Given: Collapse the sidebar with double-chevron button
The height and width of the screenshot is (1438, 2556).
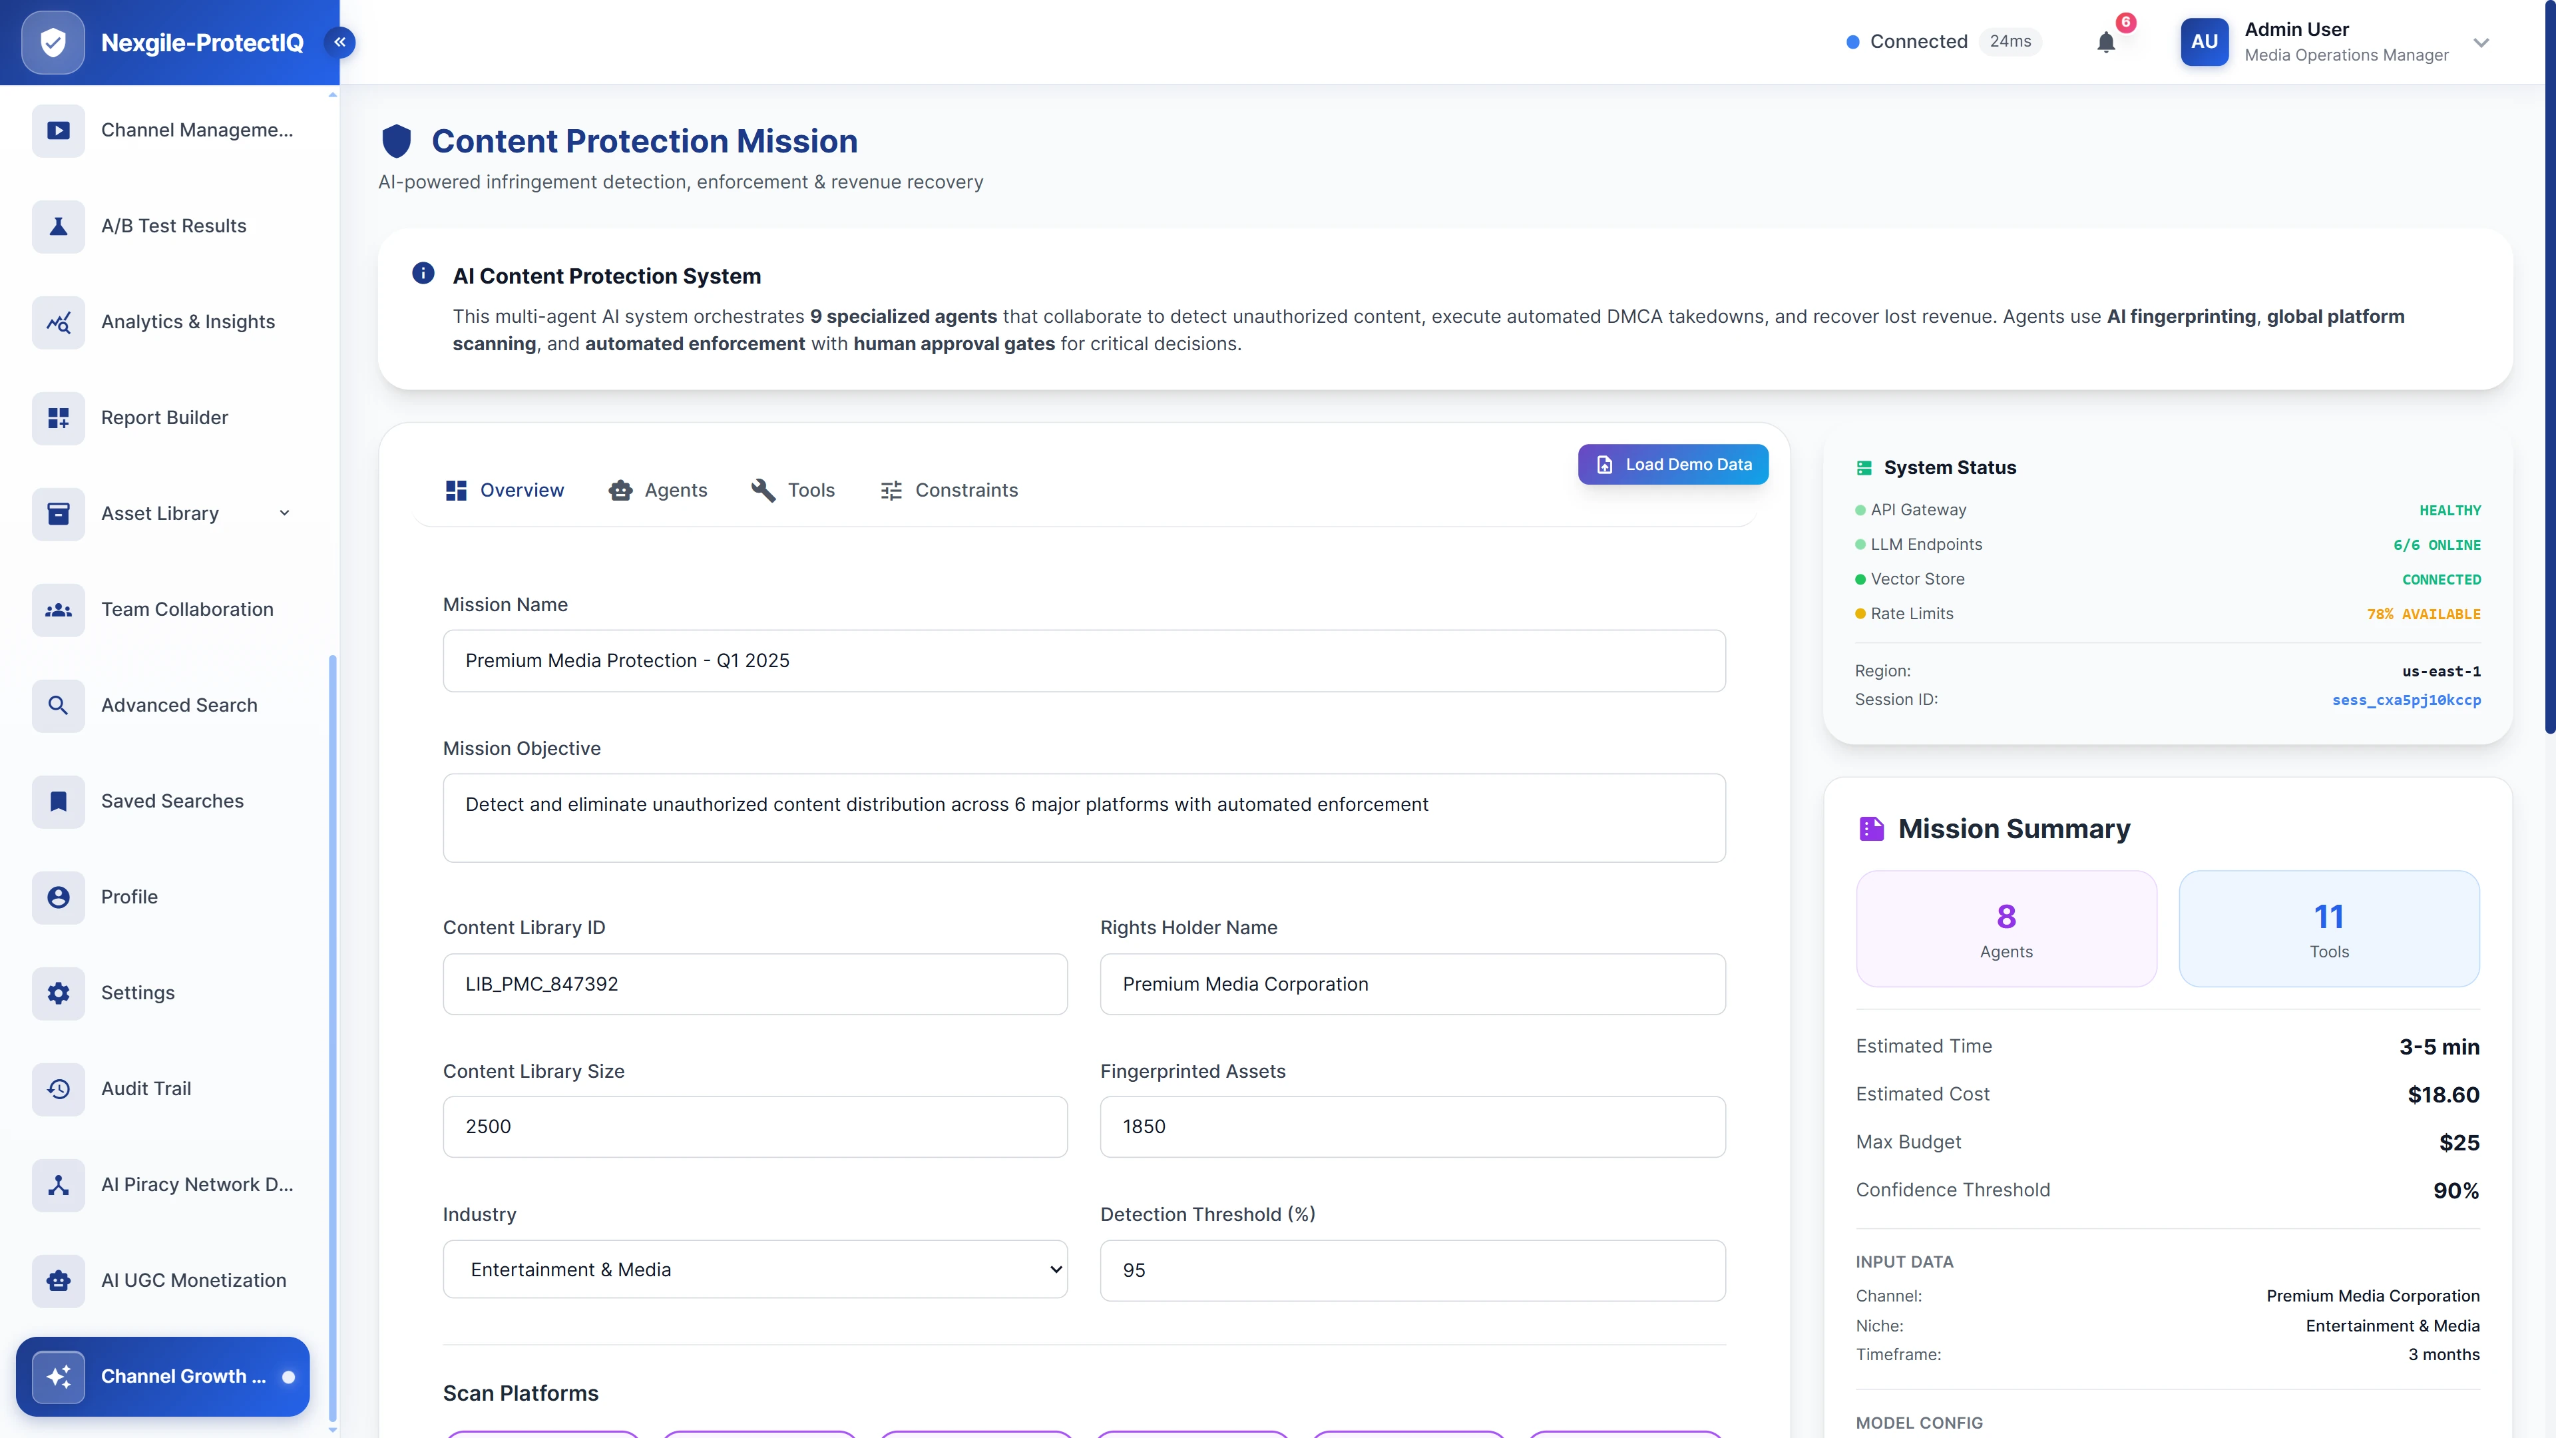Looking at the screenshot, I should point(339,42).
